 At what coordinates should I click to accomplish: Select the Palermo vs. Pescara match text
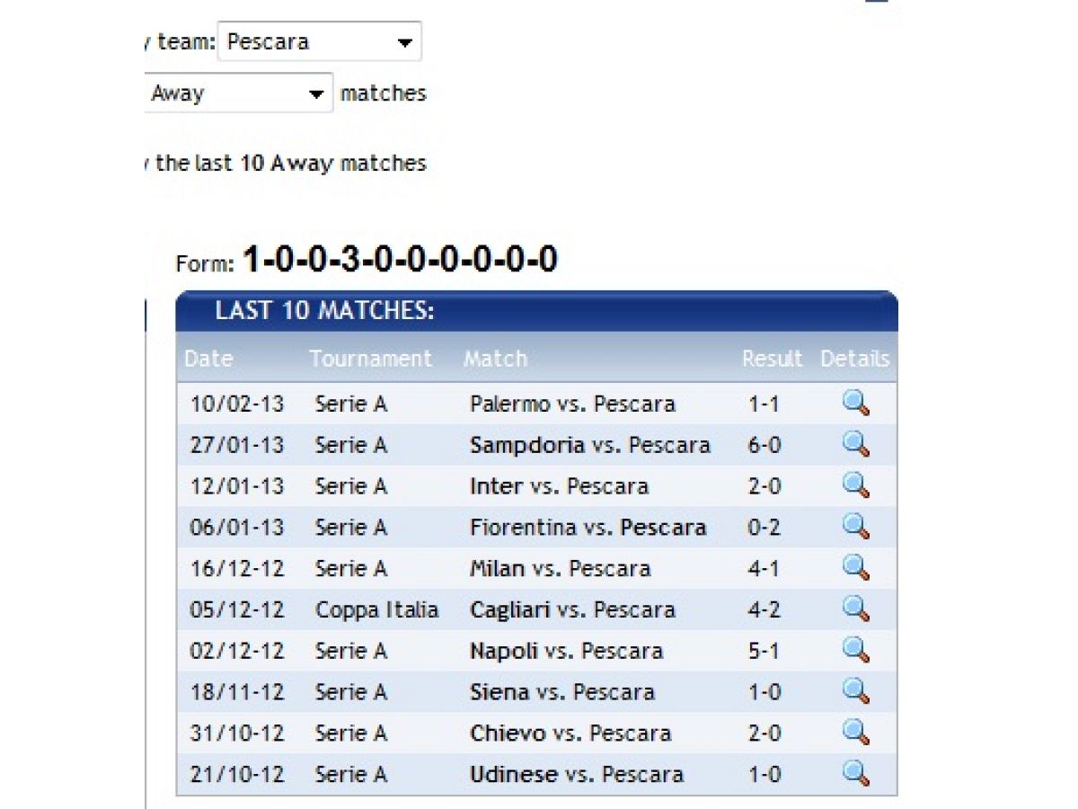tap(571, 404)
